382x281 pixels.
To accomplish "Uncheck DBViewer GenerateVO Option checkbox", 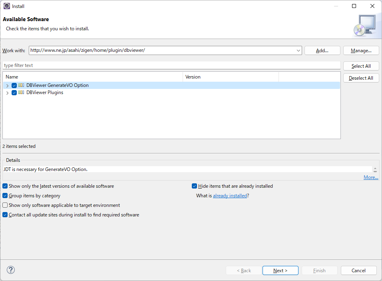I will (x=14, y=85).
